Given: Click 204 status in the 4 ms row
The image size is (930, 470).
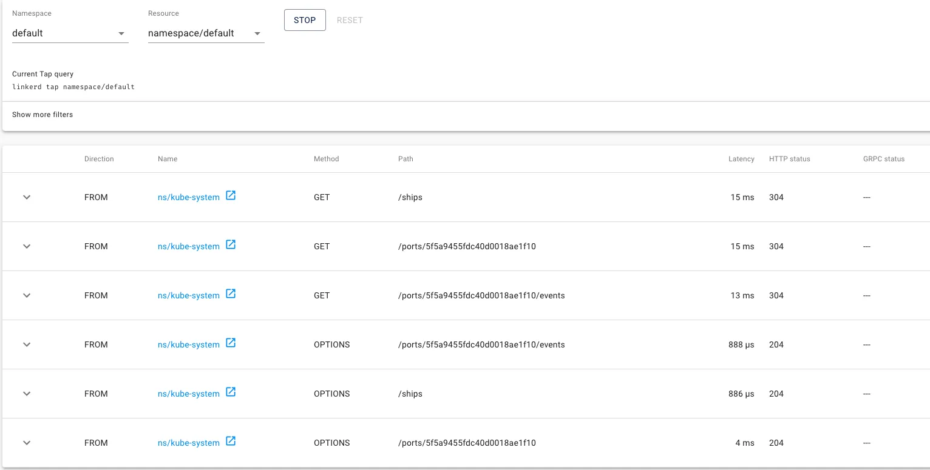Looking at the screenshot, I should point(776,443).
